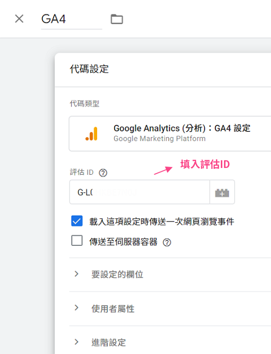Expand the 進階設定 section

(170, 340)
